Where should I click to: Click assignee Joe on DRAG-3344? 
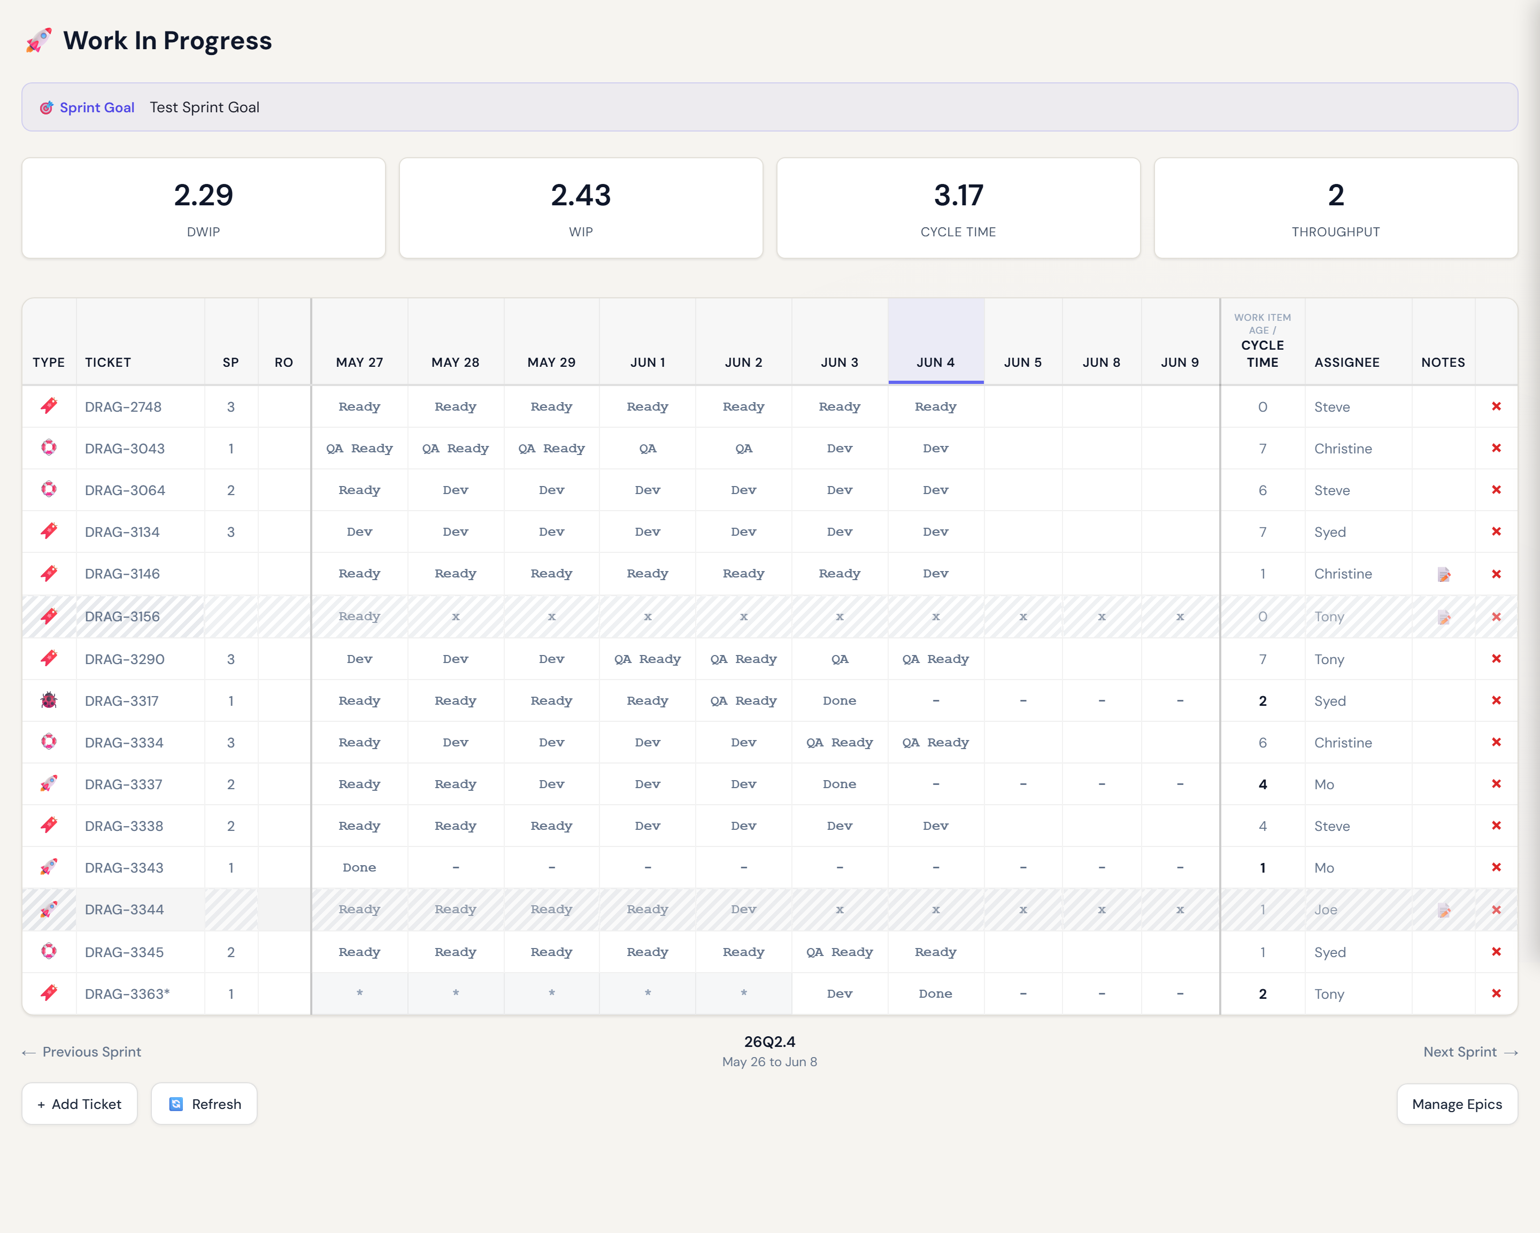1326,910
